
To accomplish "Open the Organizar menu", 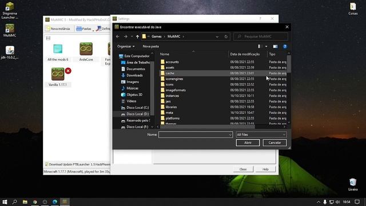I will (126, 46).
